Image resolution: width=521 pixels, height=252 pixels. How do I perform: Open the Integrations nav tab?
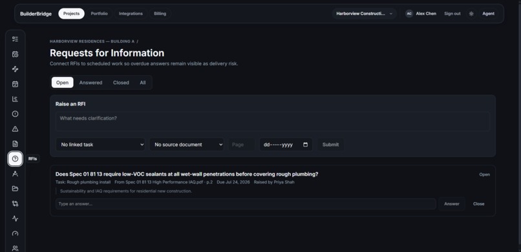(x=131, y=14)
